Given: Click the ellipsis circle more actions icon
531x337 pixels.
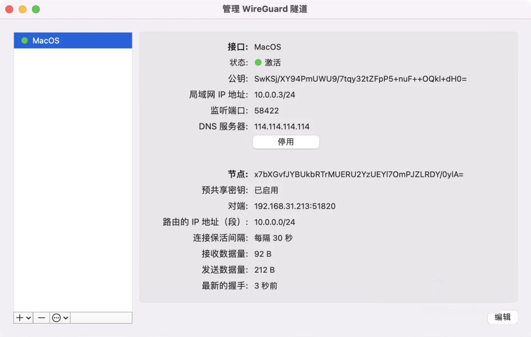Looking at the screenshot, I should point(56,318).
